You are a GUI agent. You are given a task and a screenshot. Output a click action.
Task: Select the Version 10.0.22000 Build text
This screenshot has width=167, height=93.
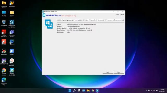coord(73,26)
